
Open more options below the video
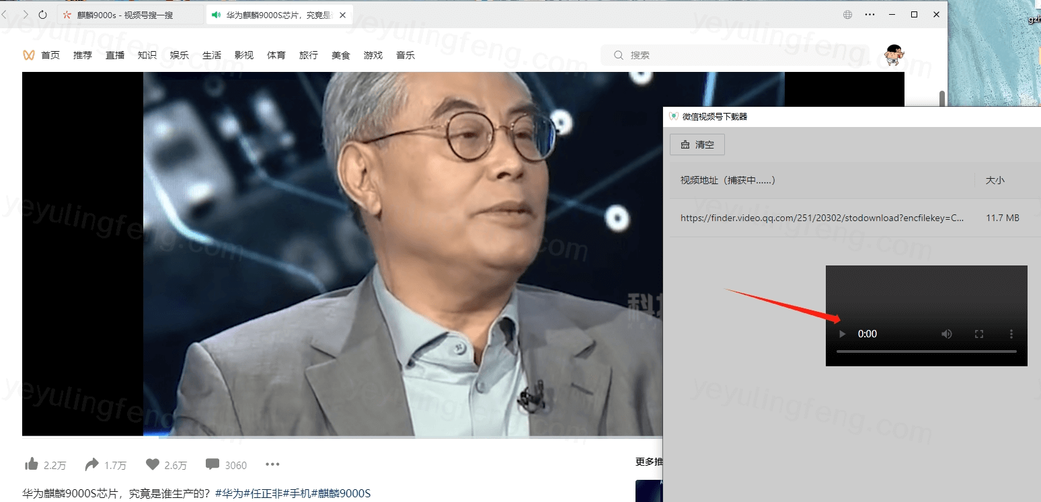272,464
